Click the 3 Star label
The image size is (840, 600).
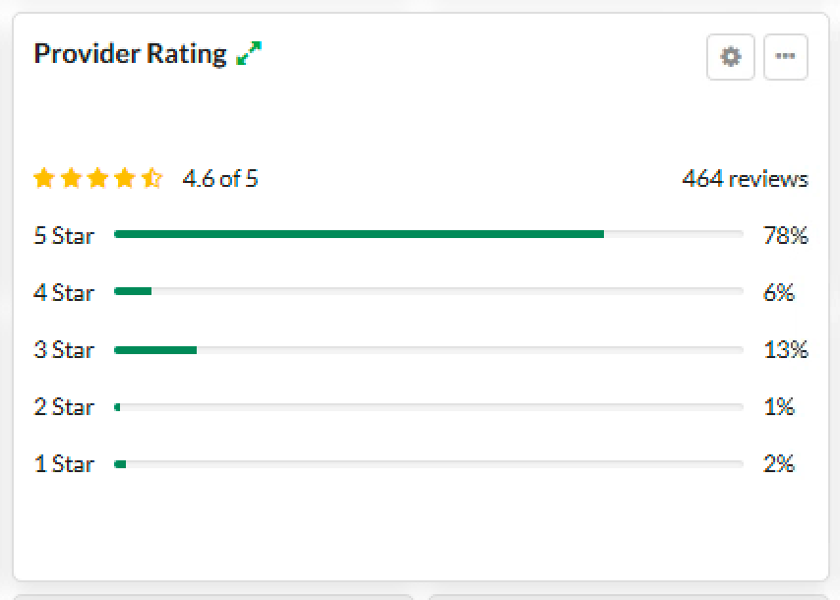64,350
